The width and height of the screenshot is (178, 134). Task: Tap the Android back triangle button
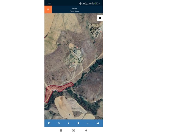pyautogui.click(x=86, y=130)
